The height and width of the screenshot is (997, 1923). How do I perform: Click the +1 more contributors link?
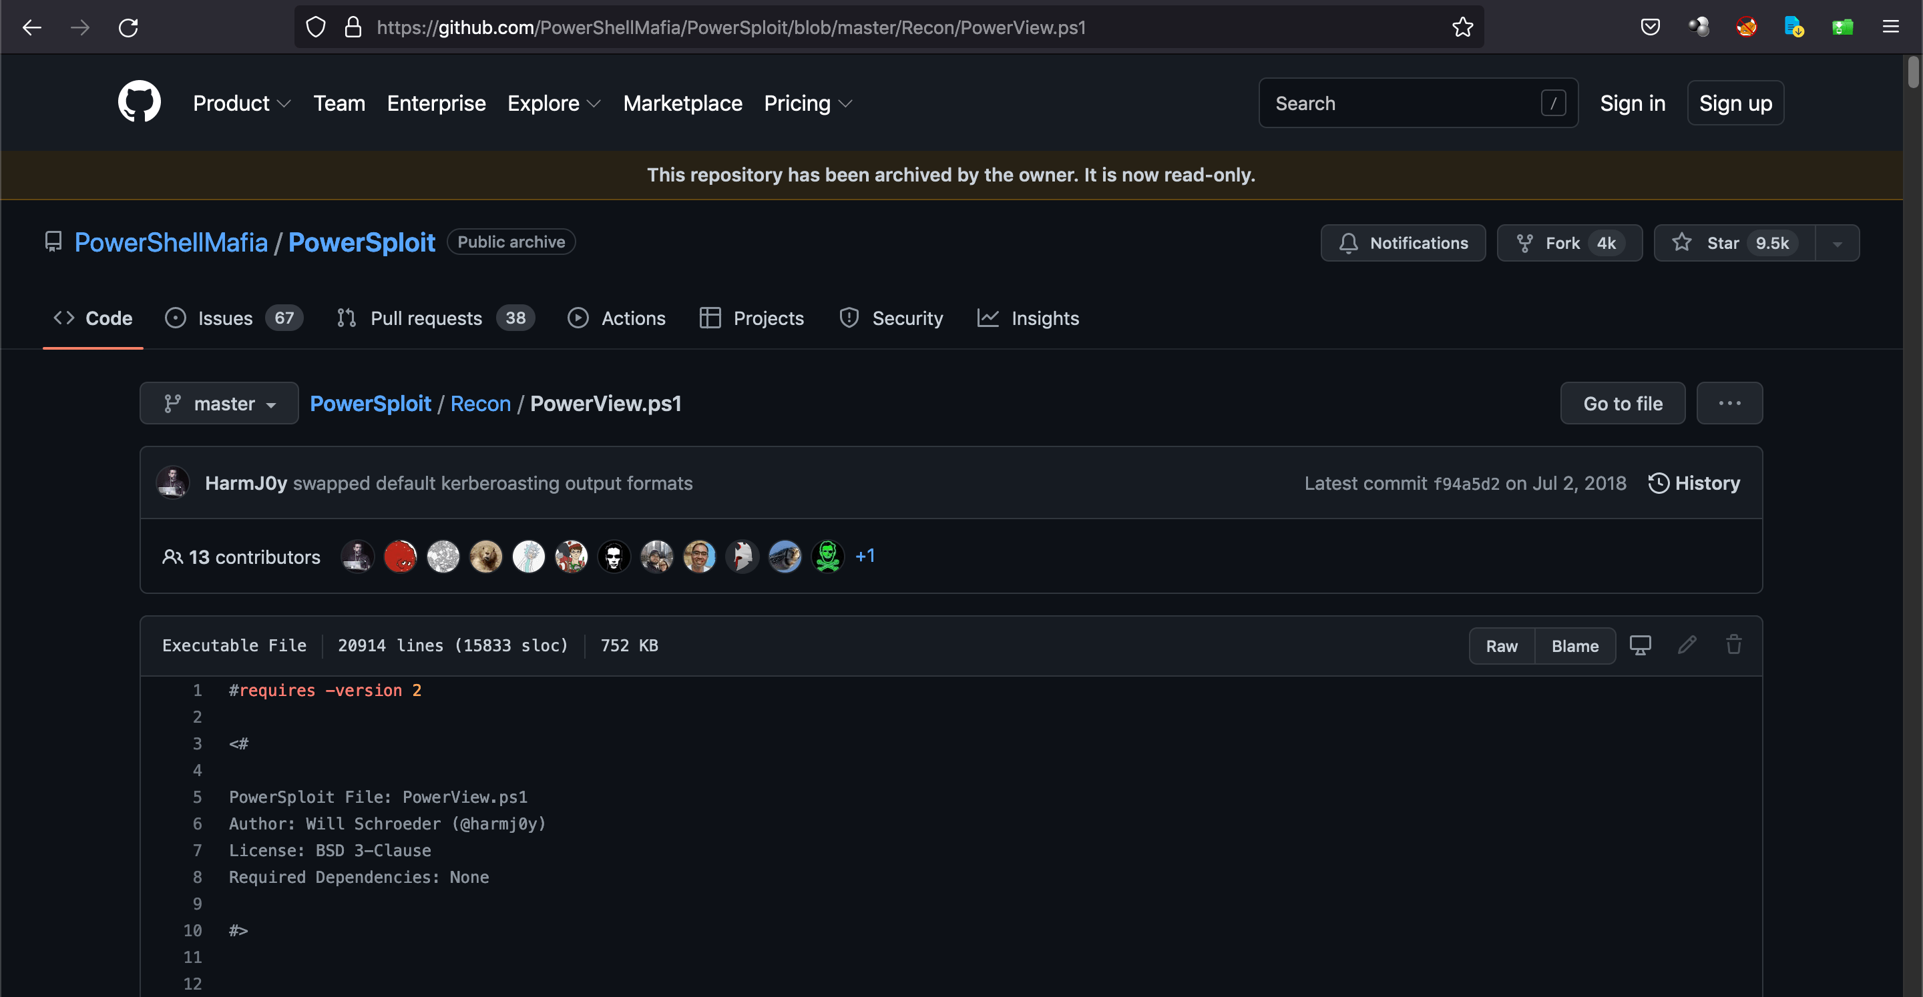click(x=865, y=556)
